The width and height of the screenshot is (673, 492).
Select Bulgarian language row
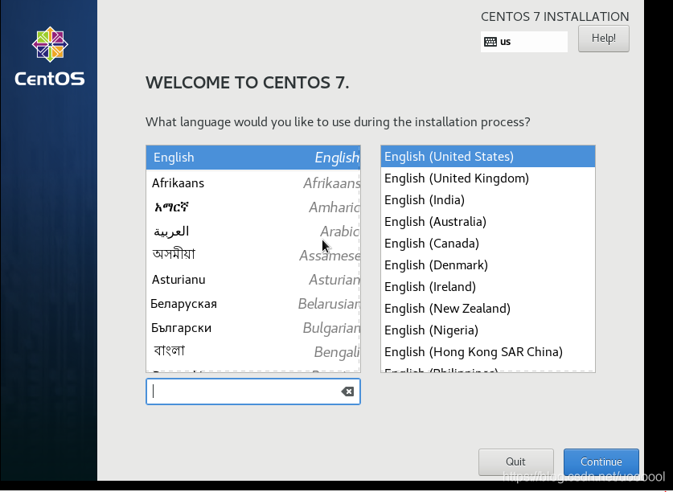tap(253, 328)
